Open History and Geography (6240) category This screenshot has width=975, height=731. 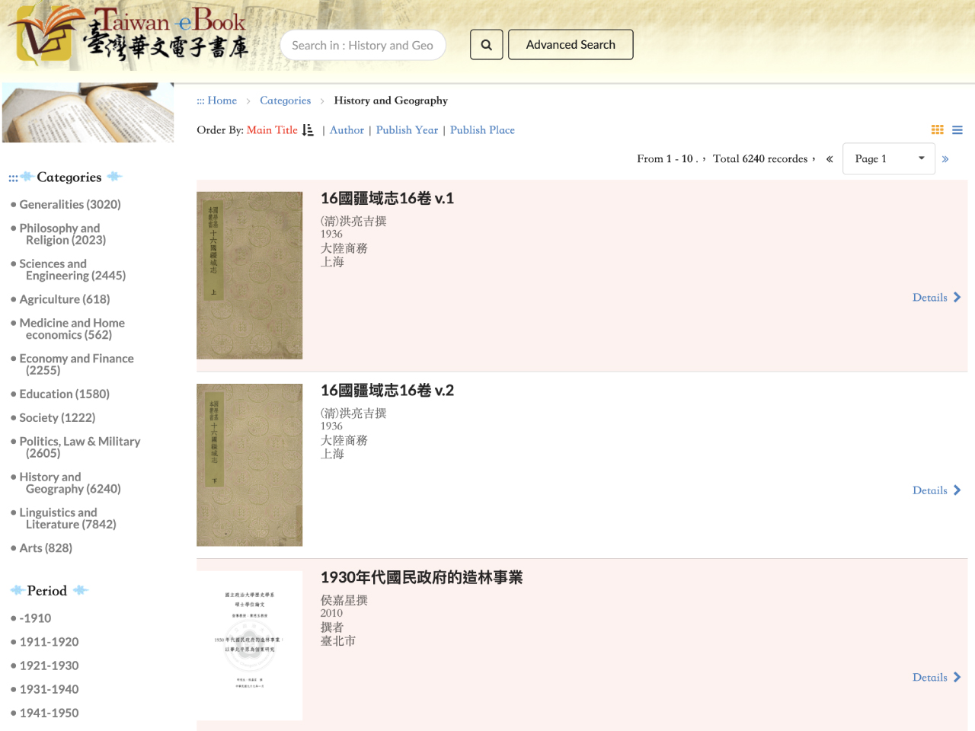[x=70, y=483]
